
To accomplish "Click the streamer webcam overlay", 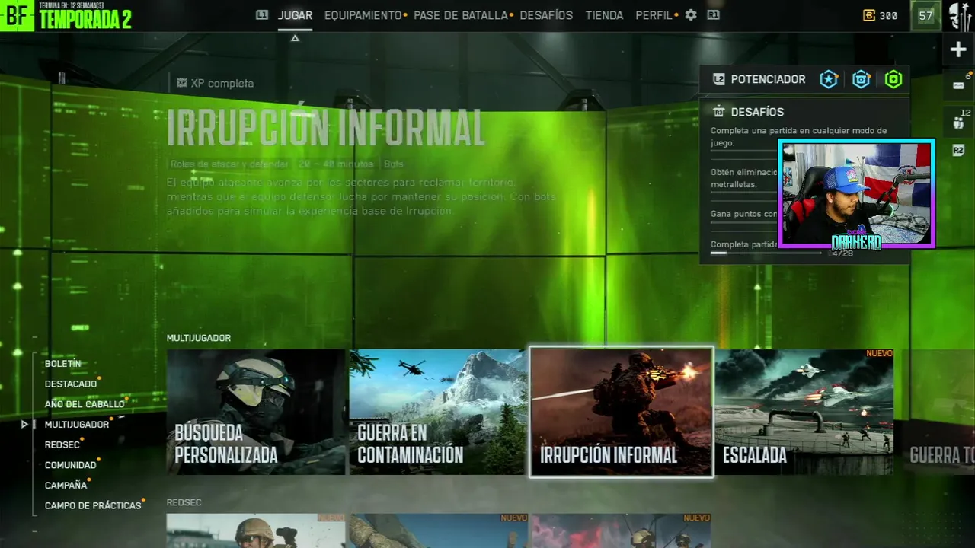I will tap(856, 193).
